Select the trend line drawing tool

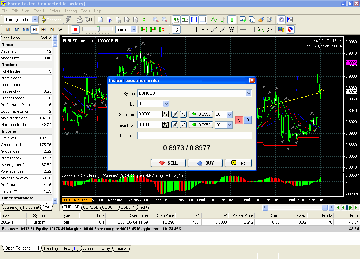[214, 29]
